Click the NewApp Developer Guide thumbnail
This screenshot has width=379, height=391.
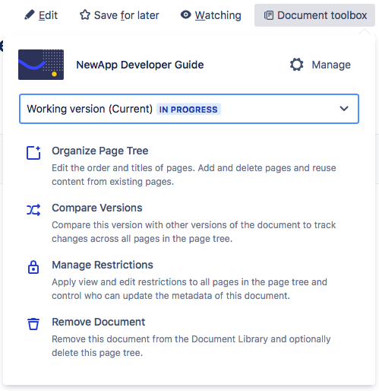(41, 65)
